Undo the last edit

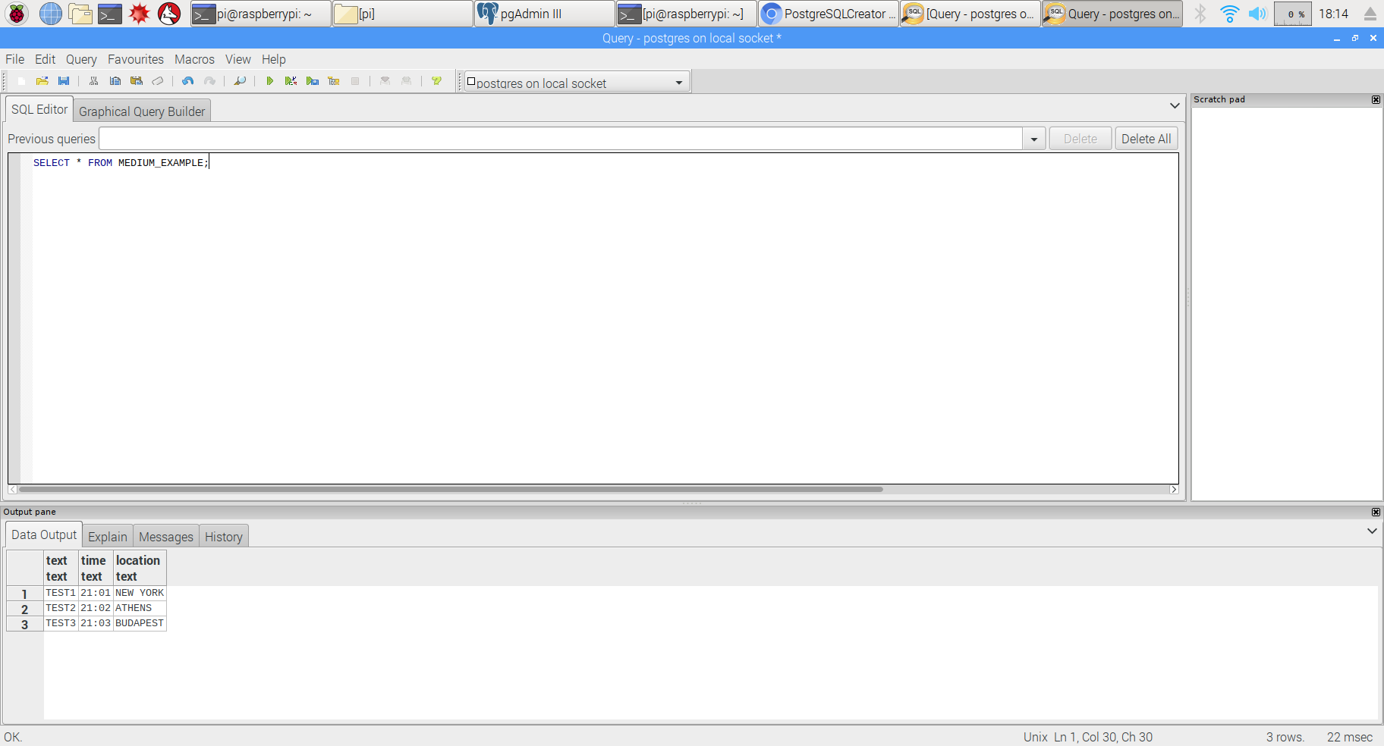pyautogui.click(x=188, y=81)
